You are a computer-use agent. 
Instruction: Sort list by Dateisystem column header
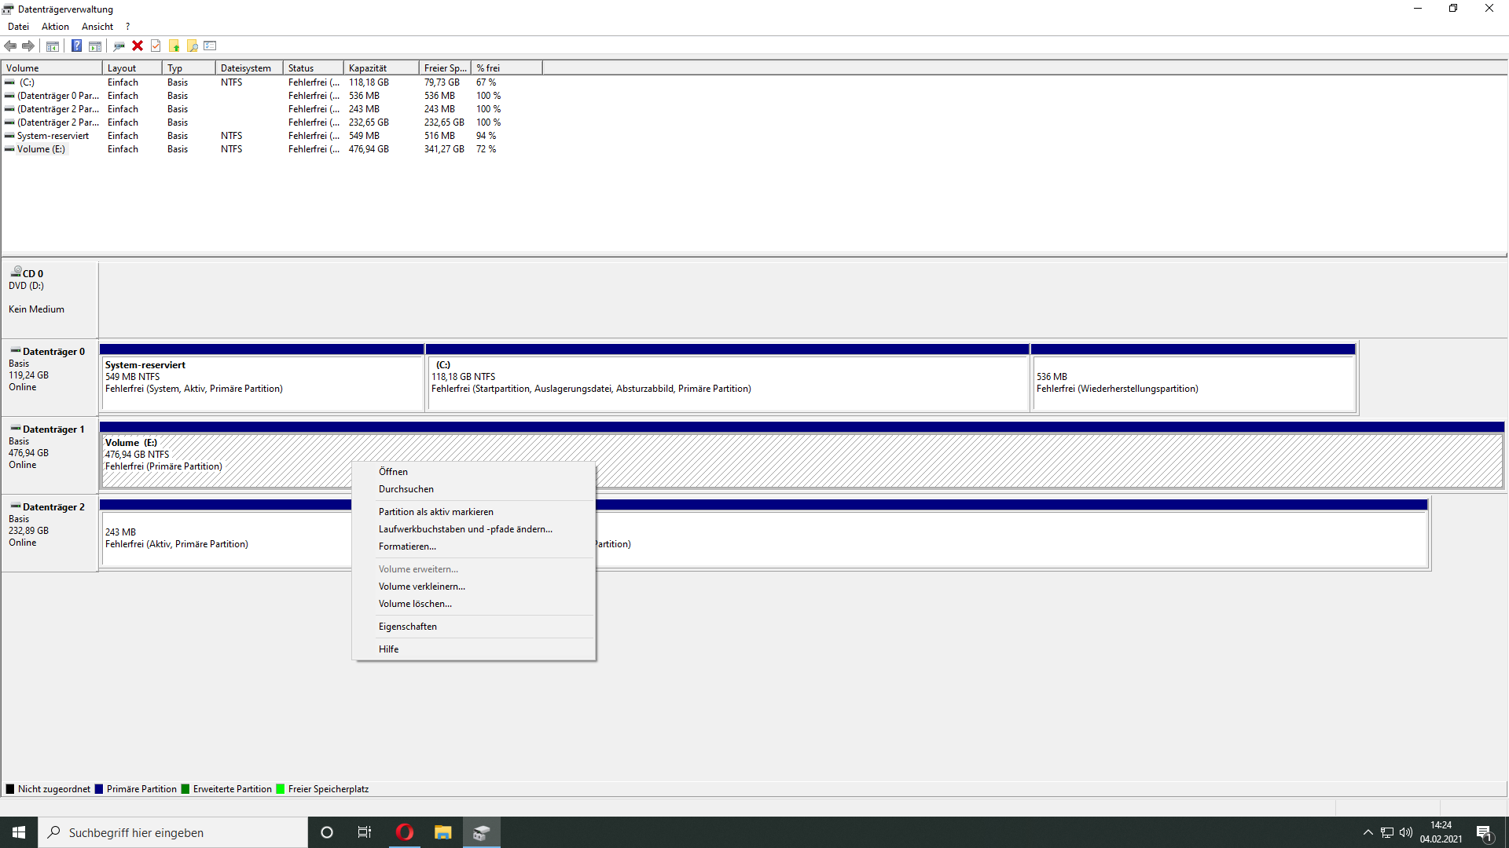point(247,68)
